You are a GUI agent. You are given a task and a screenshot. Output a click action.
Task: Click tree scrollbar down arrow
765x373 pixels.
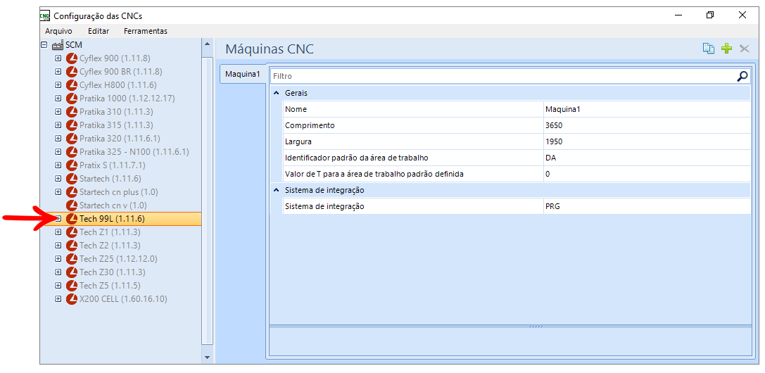[208, 357]
